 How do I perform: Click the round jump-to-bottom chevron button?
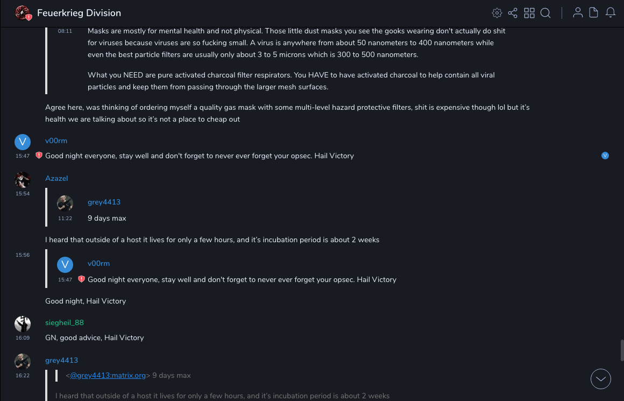tap(600, 379)
